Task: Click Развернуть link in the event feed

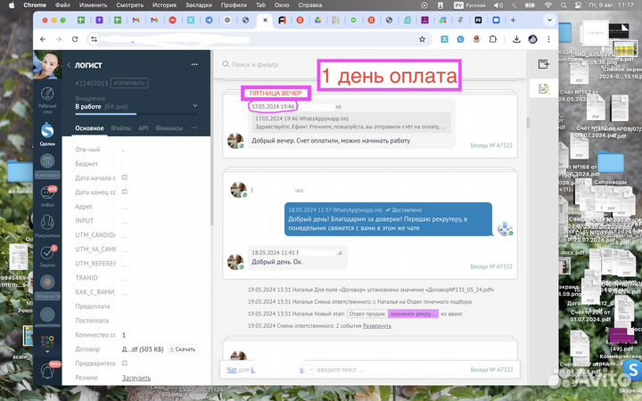Action: 376,326
